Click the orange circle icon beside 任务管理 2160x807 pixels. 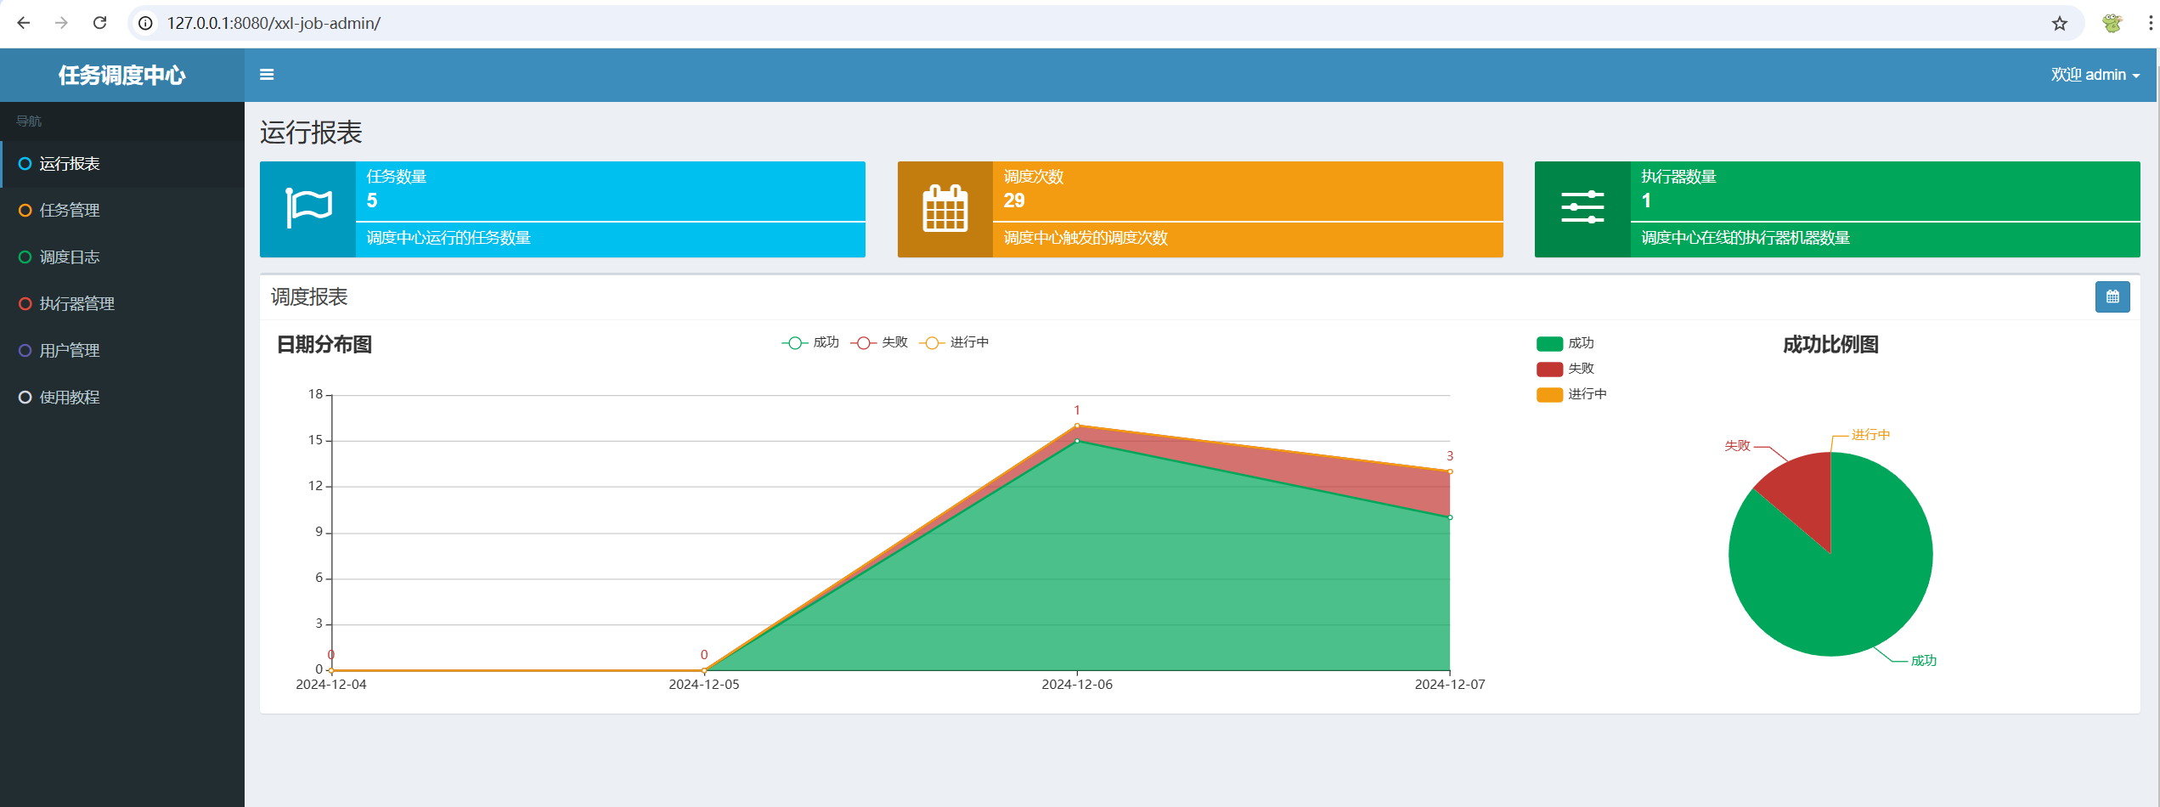25,211
